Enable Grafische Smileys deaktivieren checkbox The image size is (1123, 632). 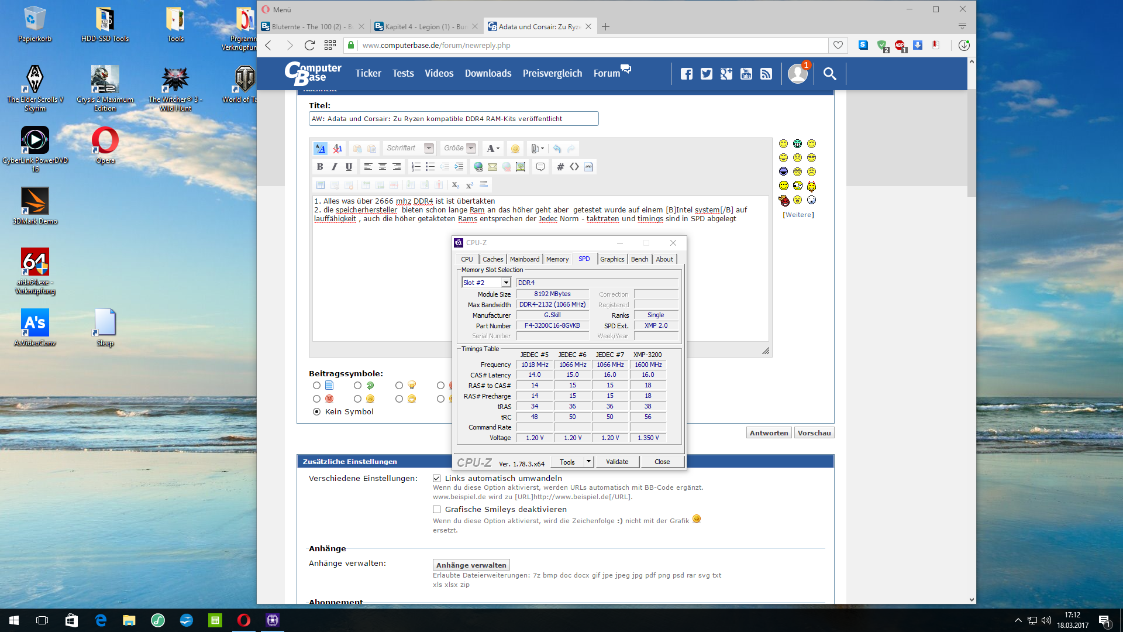[437, 510]
